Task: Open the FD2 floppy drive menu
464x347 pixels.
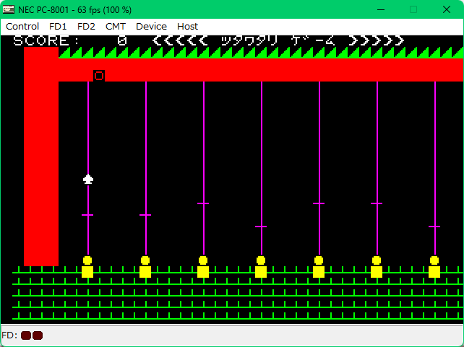Action: 86,26
